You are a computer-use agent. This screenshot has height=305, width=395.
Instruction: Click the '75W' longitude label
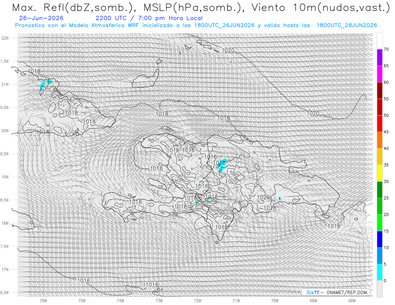click(82, 301)
